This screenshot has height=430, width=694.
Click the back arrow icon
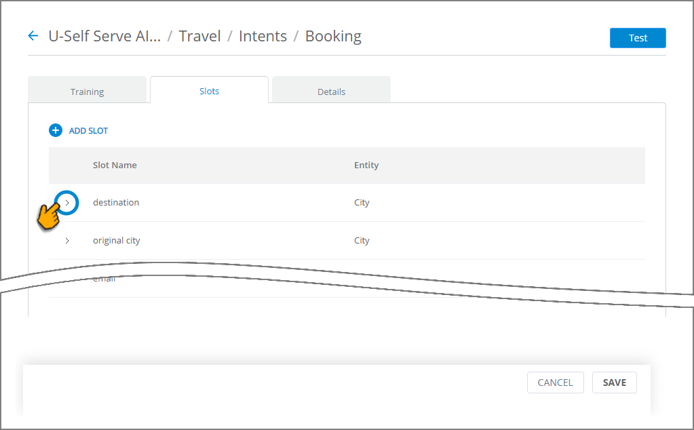point(33,36)
